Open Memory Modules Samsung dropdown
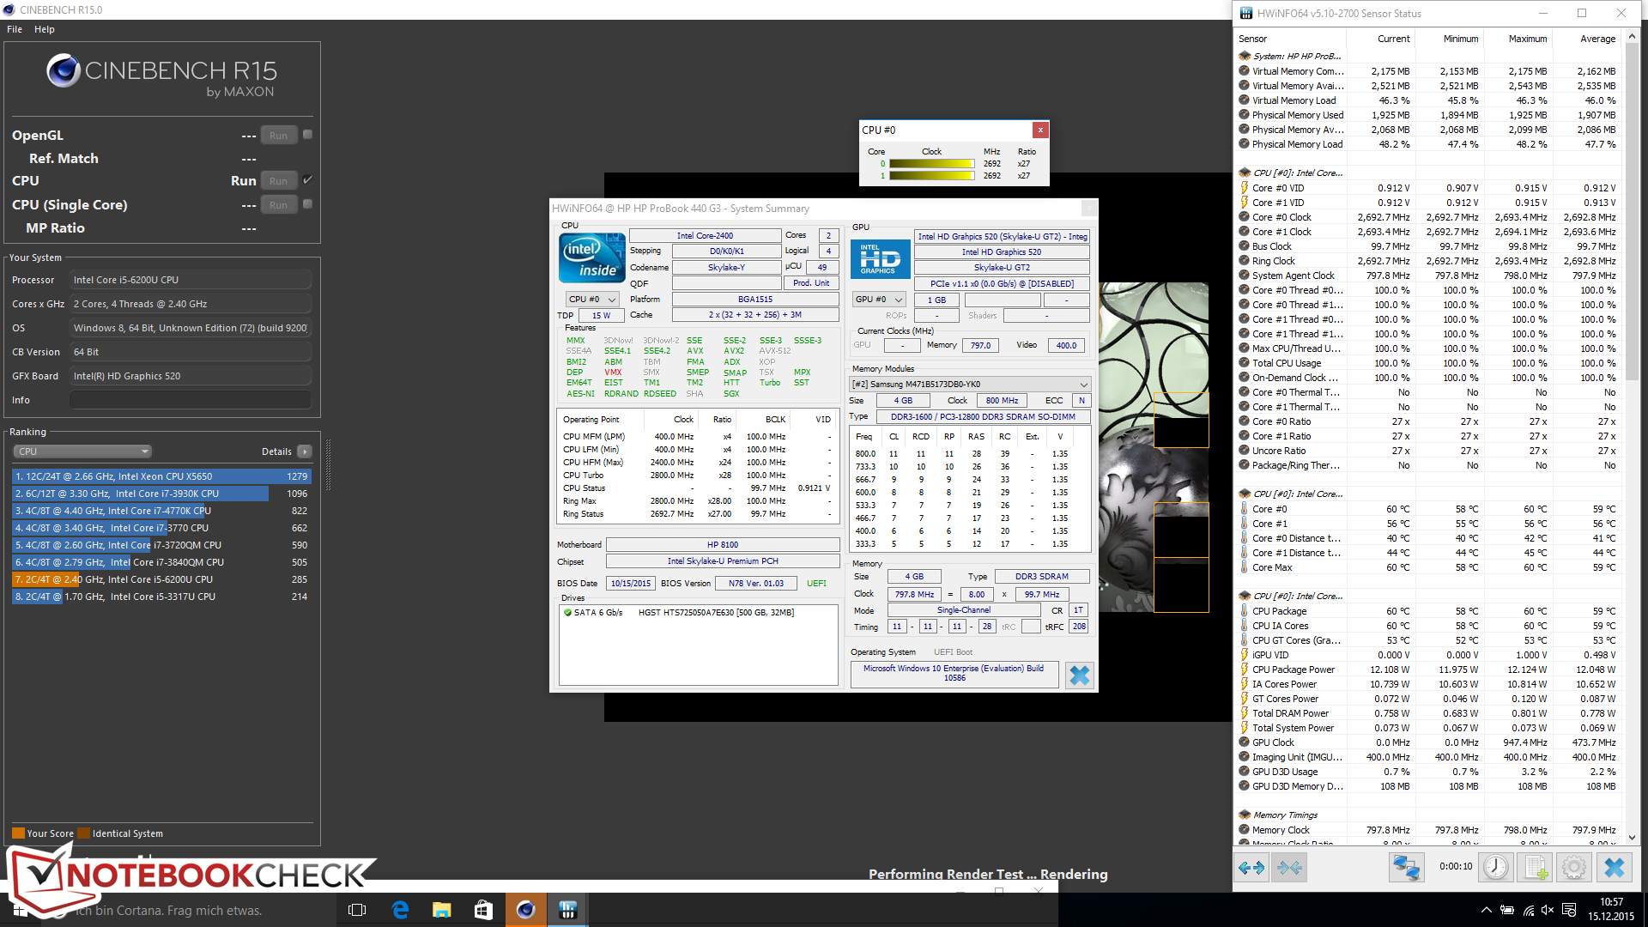1648x927 pixels. click(x=970, y=385)
